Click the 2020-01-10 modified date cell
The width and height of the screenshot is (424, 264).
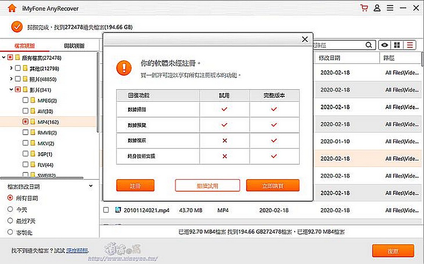[335, 141]
